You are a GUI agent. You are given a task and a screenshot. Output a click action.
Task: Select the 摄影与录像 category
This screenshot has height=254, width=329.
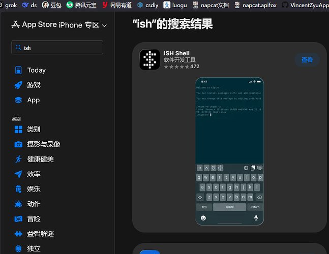tap(44, 144)
